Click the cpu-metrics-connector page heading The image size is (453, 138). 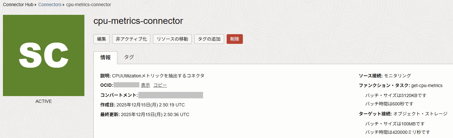pos(138,21)
